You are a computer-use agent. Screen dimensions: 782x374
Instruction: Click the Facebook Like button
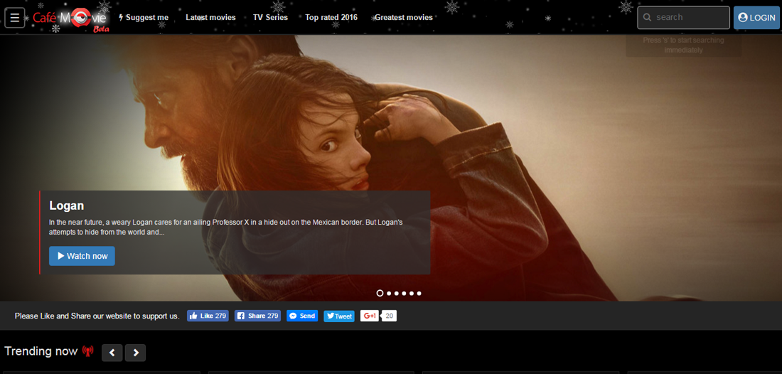(x=208, y=316)
